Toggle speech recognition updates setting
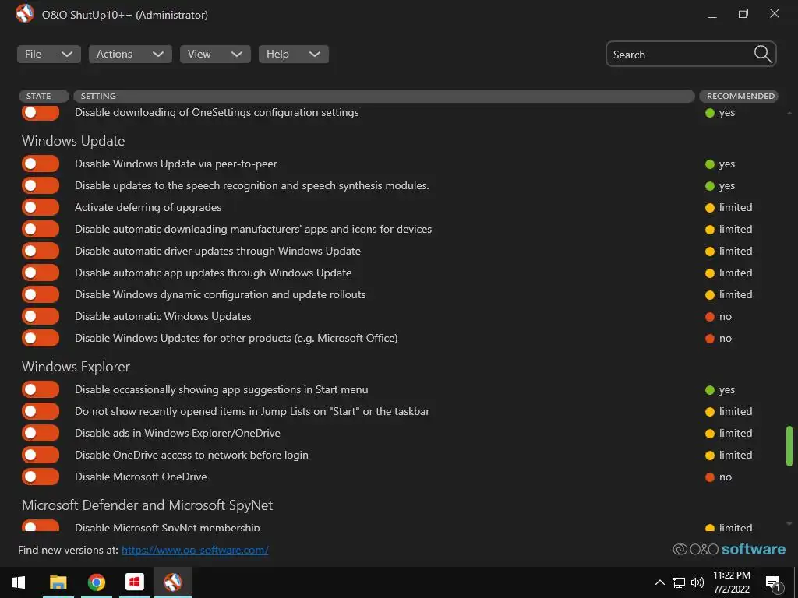 point(41,185)
